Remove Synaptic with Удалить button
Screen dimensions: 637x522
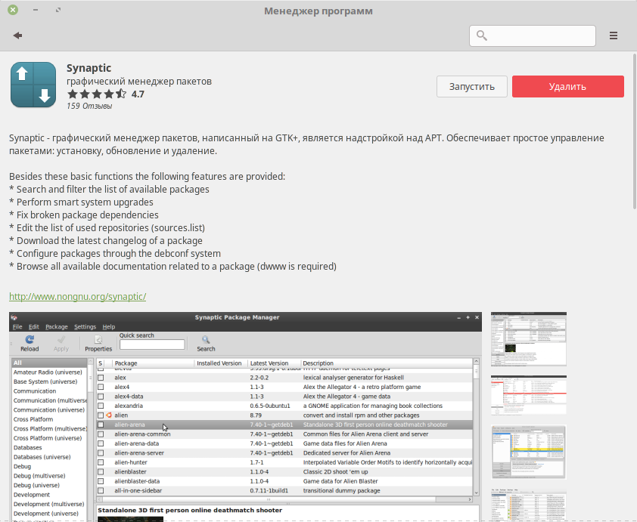click(x=567, y=86)
